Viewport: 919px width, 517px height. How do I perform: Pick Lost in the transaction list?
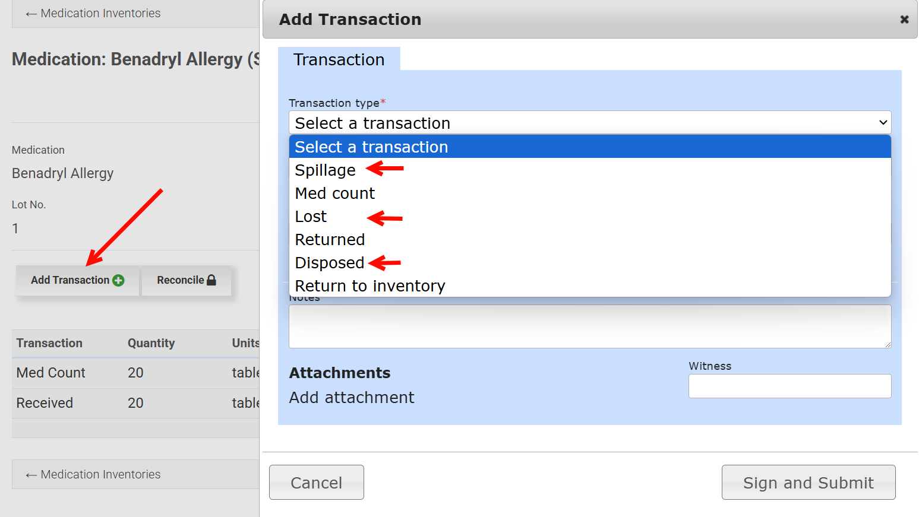point(311,217)
